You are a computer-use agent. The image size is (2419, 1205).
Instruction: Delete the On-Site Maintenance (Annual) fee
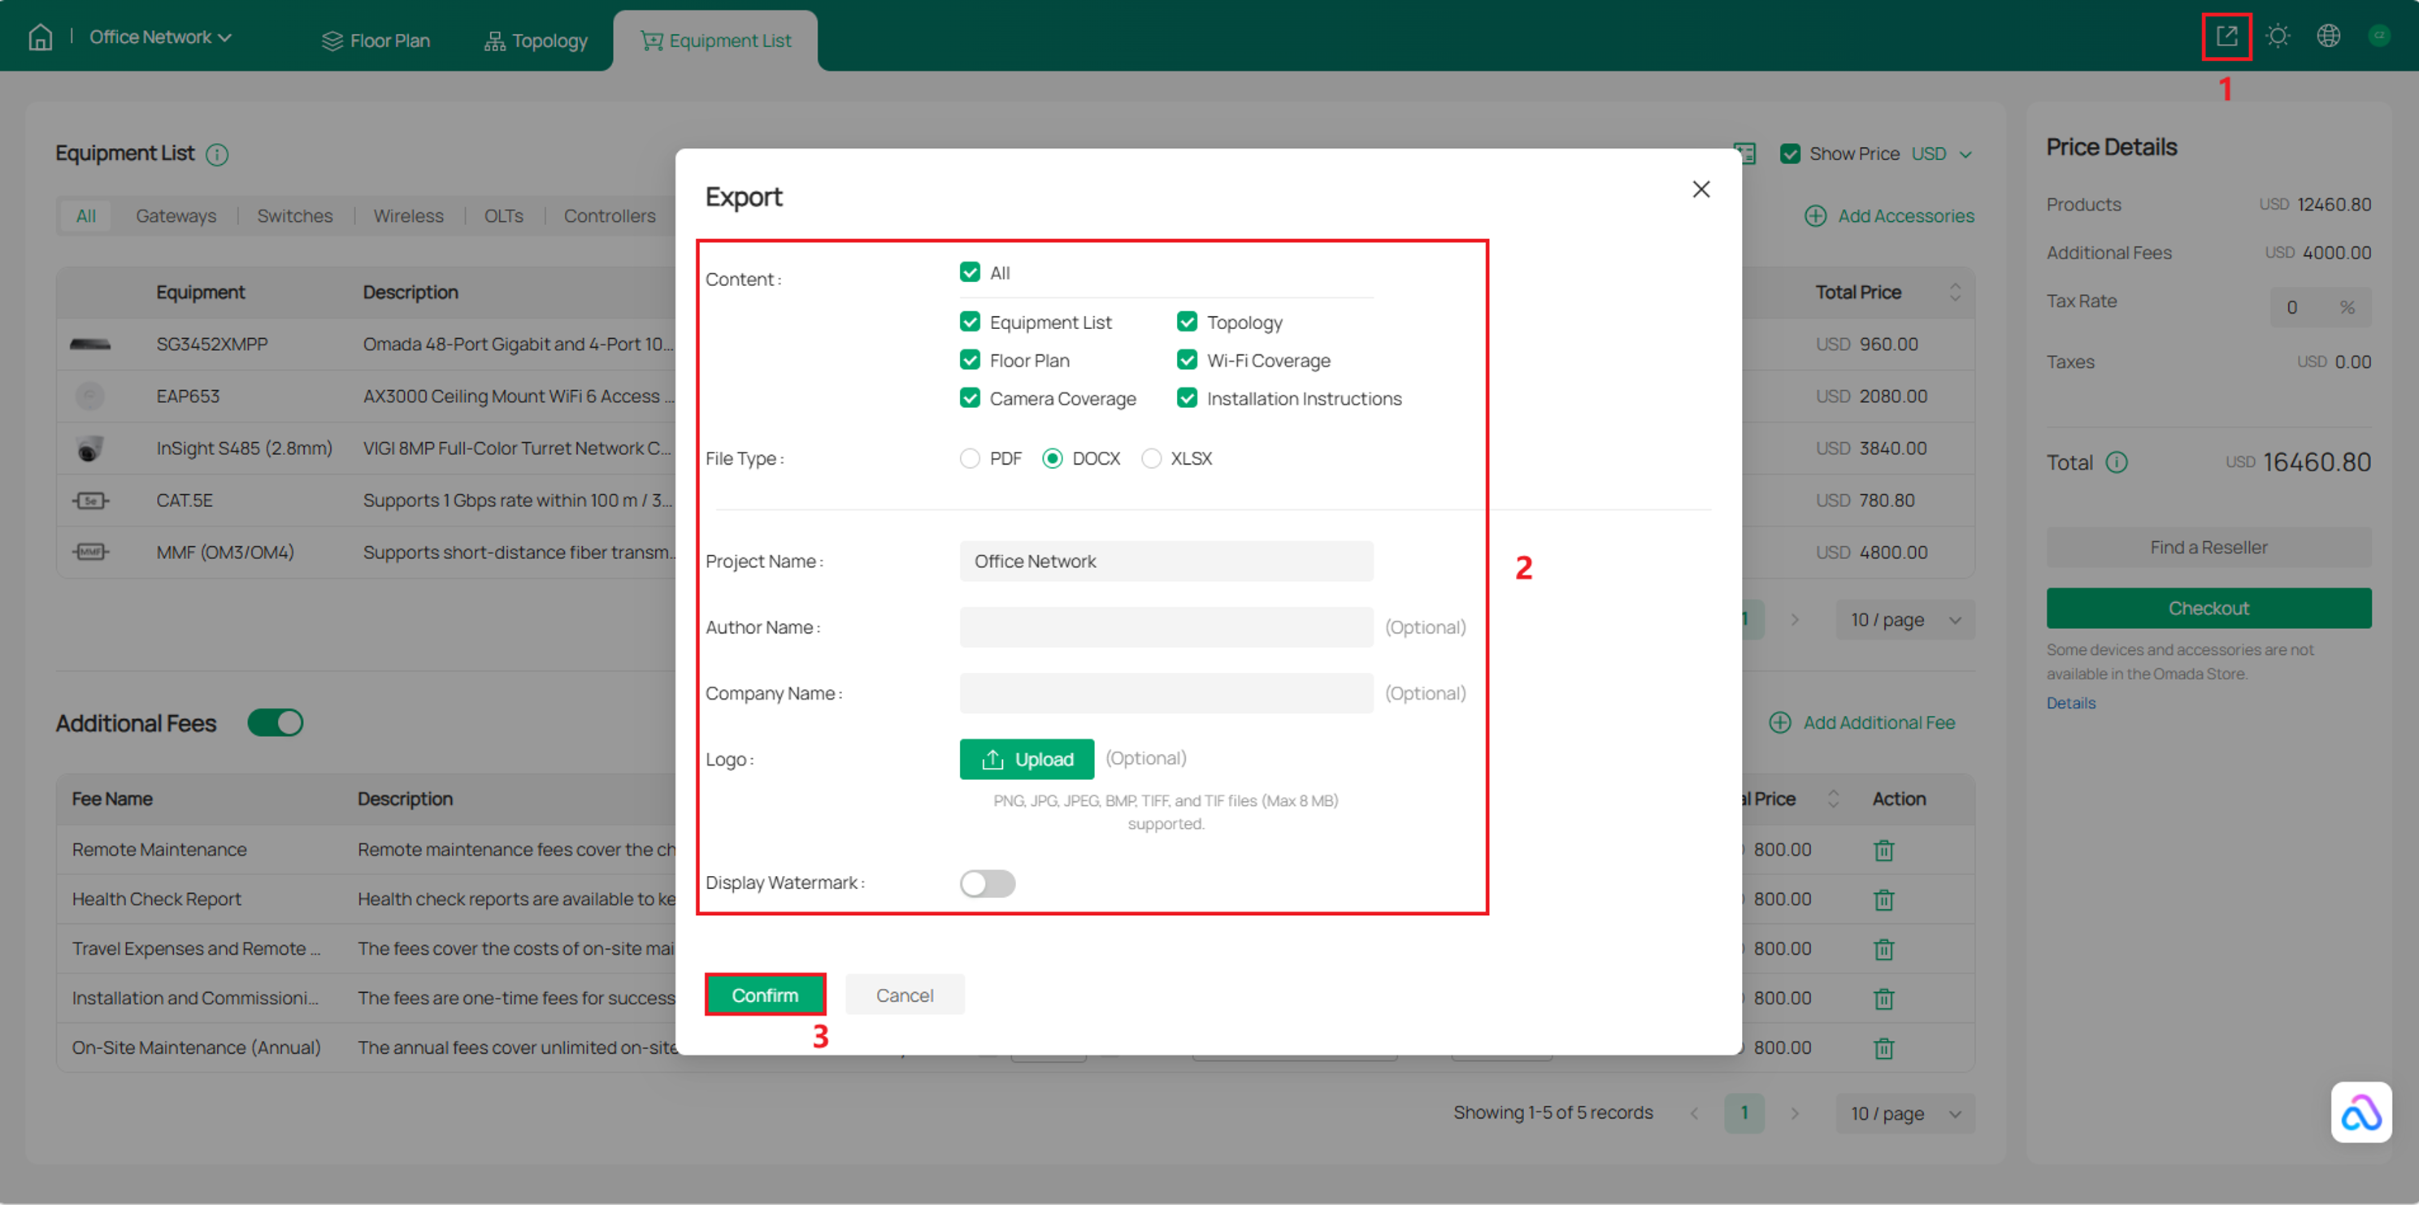point(1883,1049)
